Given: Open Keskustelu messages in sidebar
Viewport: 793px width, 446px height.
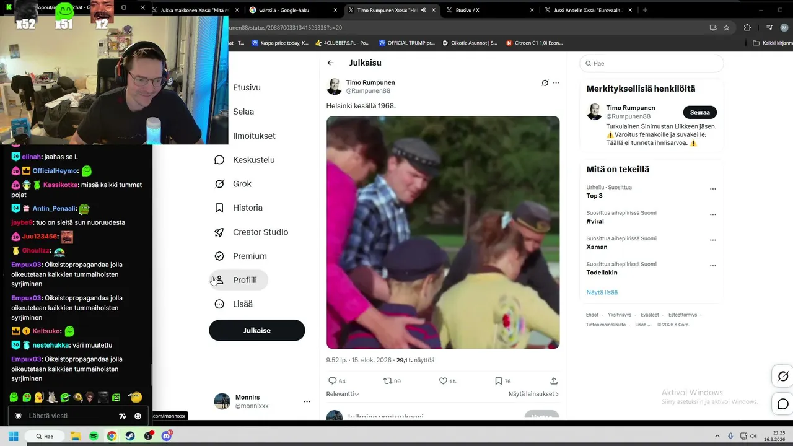Looking at the screenshot, I should click(x=244, y=160).
